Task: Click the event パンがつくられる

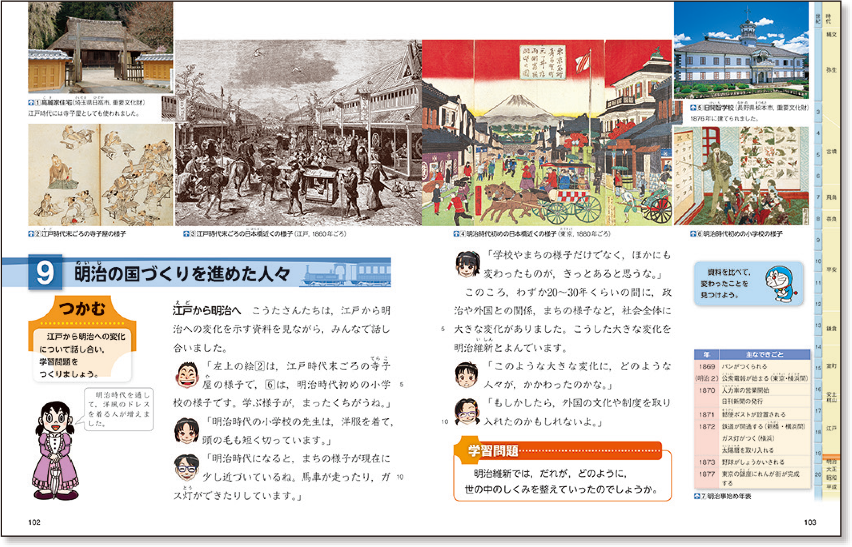Action: (744, 367)
